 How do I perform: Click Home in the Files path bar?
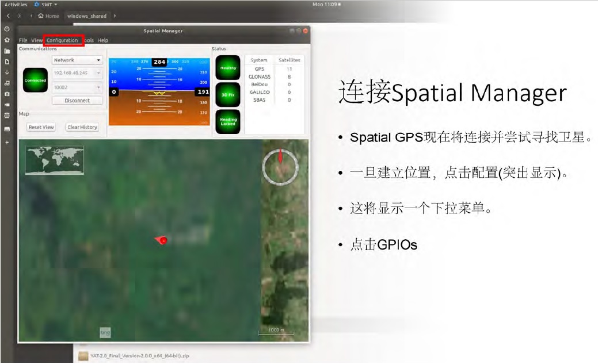[49, 16]
